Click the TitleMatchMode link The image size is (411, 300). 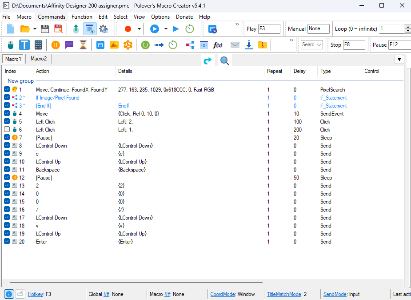tap(284, 294)
